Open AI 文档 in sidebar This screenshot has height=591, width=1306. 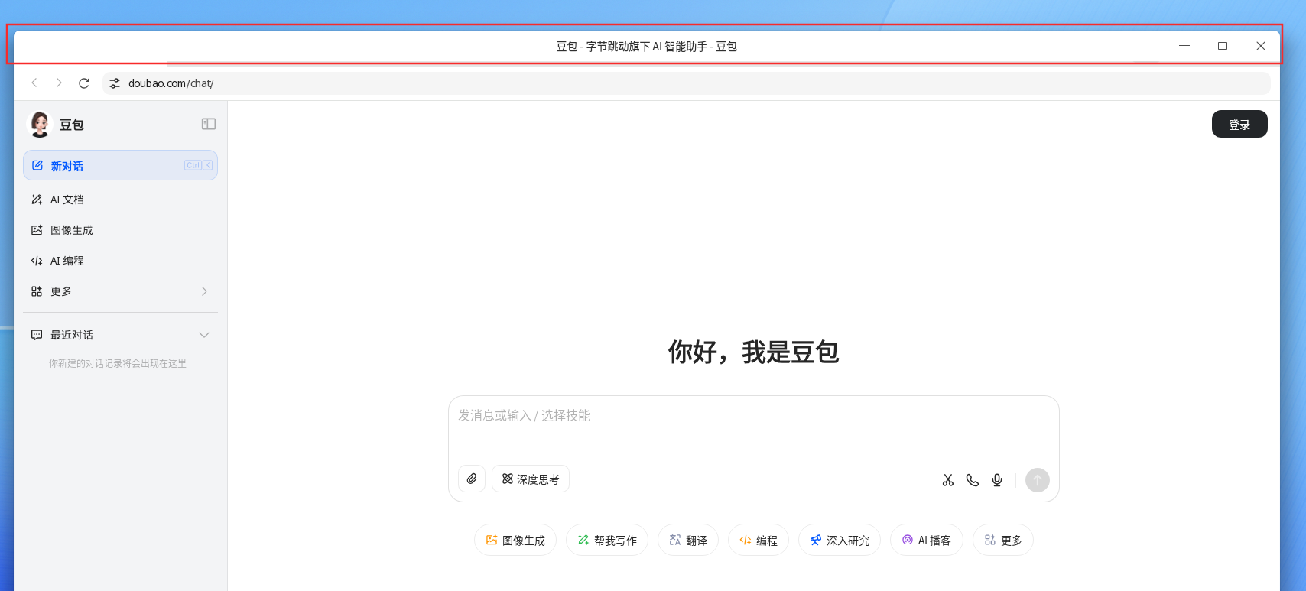[121, 200]
